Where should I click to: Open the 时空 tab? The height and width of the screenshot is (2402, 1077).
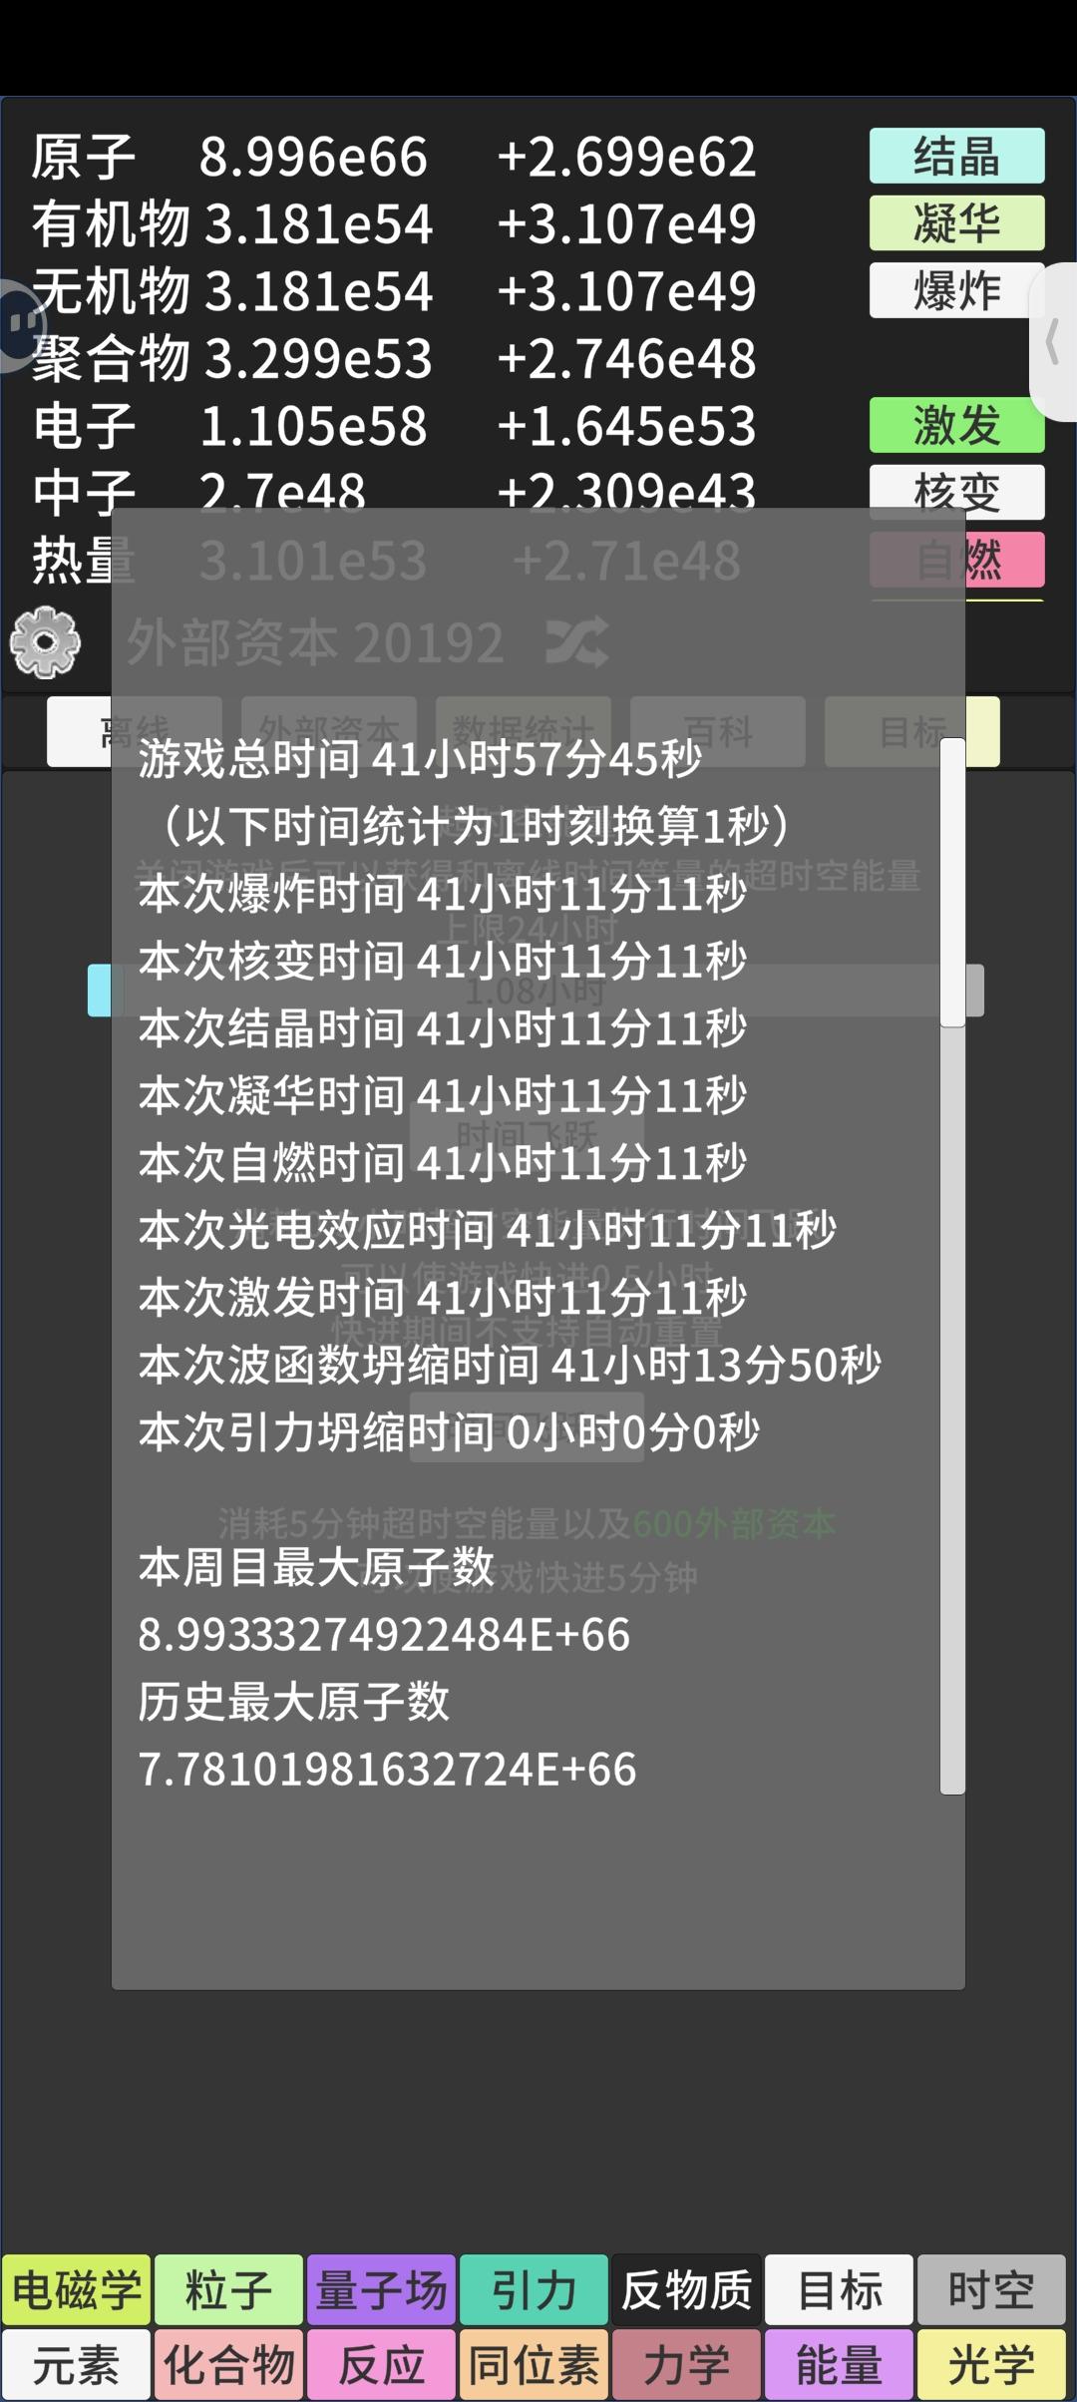click(x=991, y=2289)
